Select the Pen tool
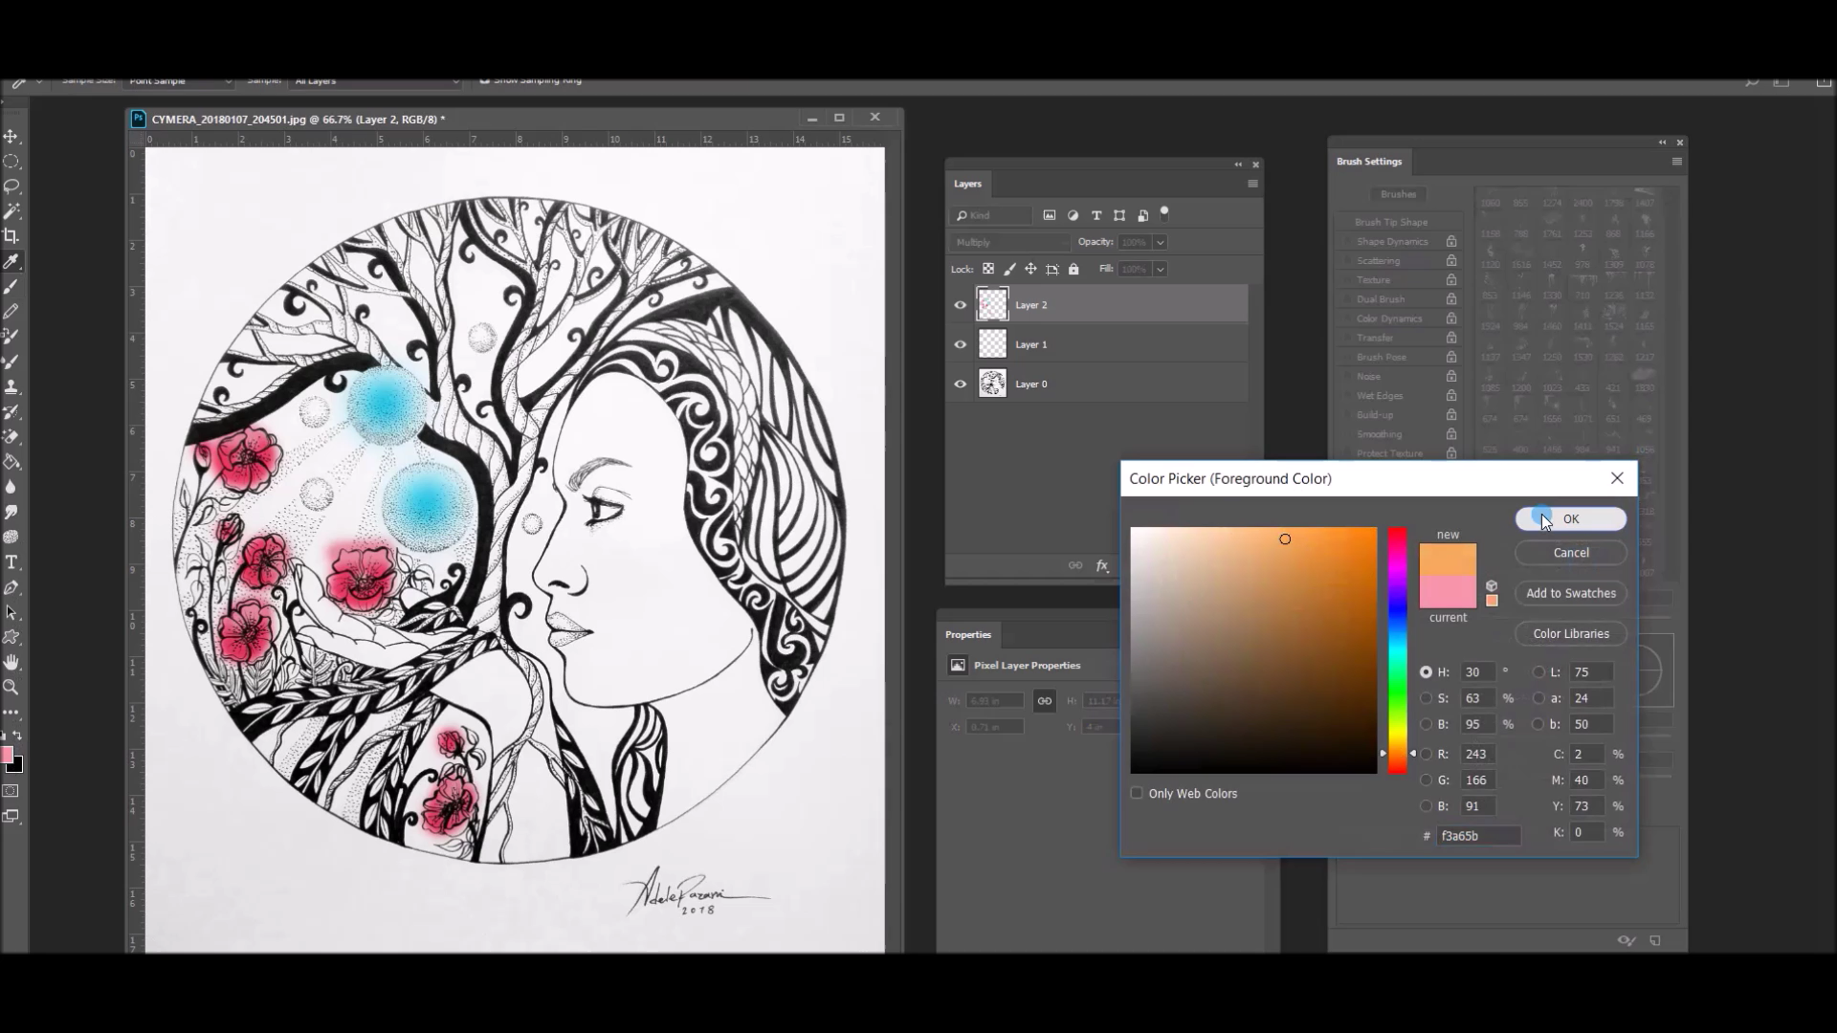The width and height of the screenshot is (1837, 1033). pos(11,587)
